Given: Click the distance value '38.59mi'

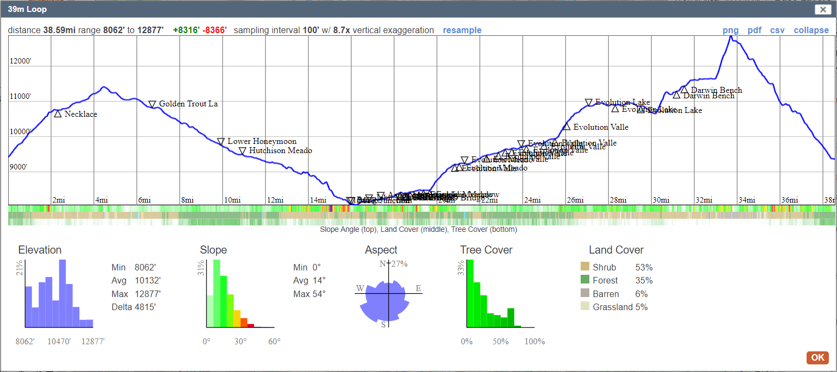Looking at the screenshot, I should tap(59, 30).
